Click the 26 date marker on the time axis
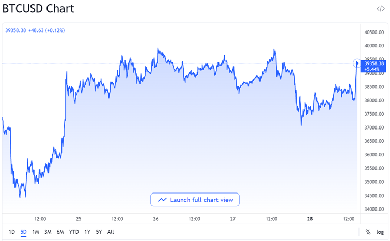Screen dimensions: 390x241 coord(155,219)
